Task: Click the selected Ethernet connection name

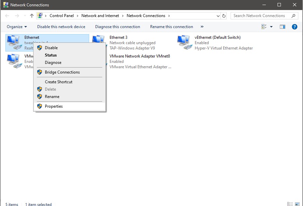Action: [x=32, y=37]
